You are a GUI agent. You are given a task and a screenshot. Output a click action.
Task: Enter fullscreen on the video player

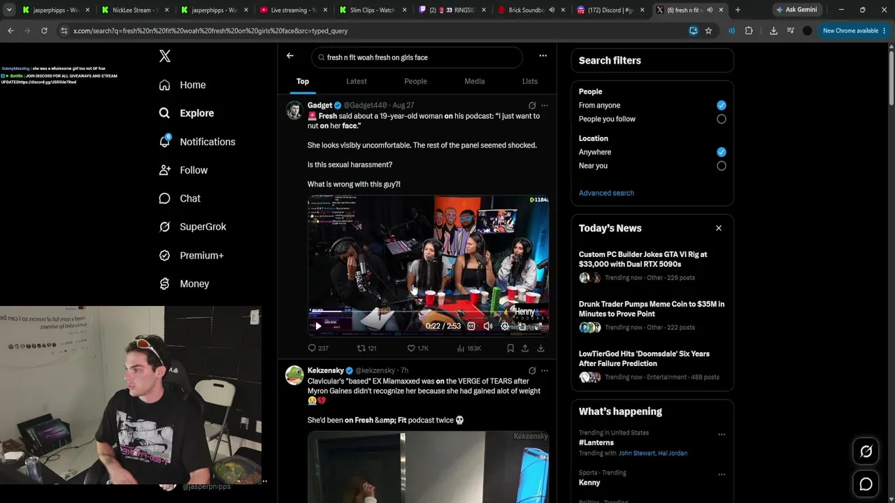click(538, 326)
